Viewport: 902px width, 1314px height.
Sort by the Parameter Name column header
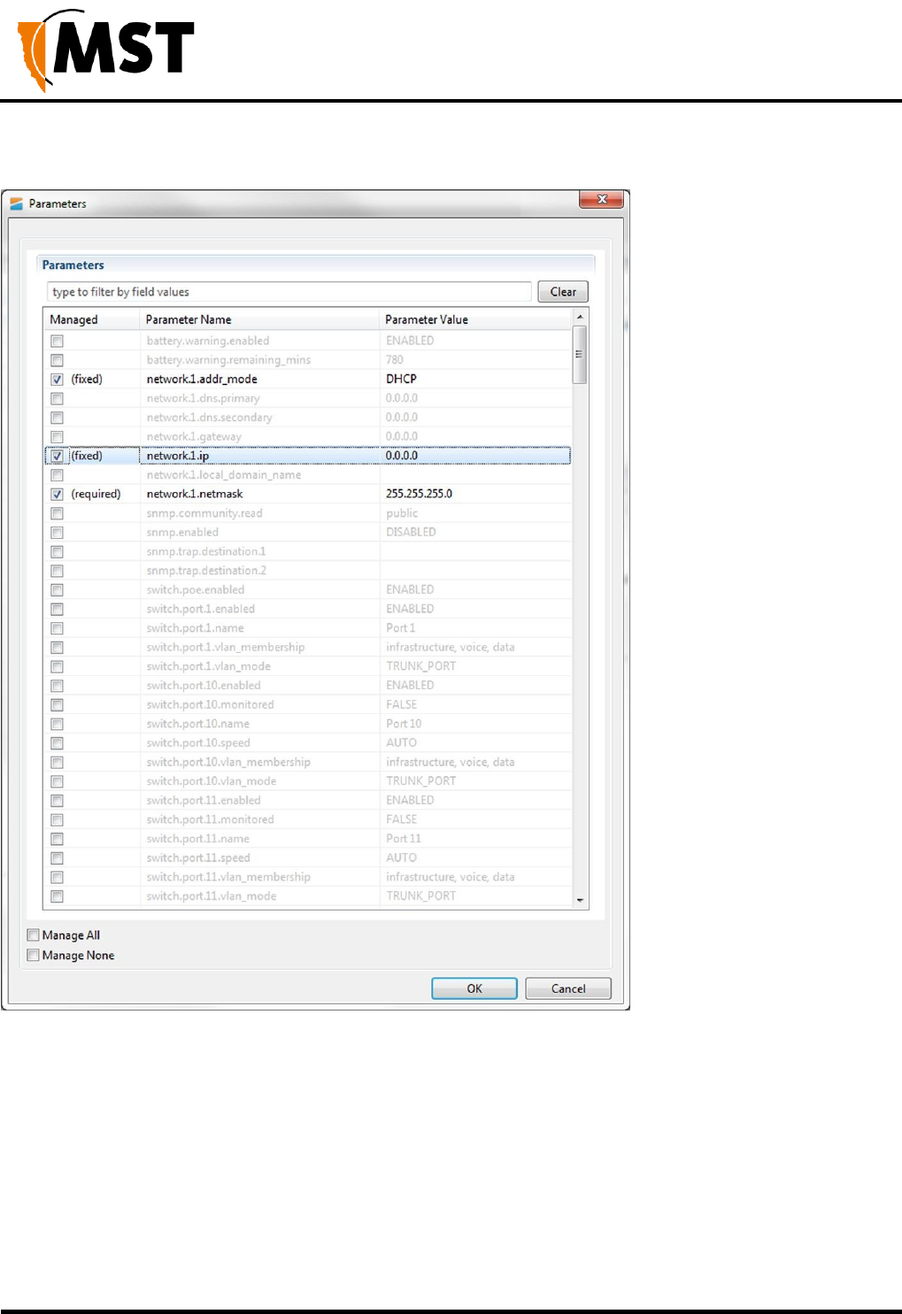259,319
